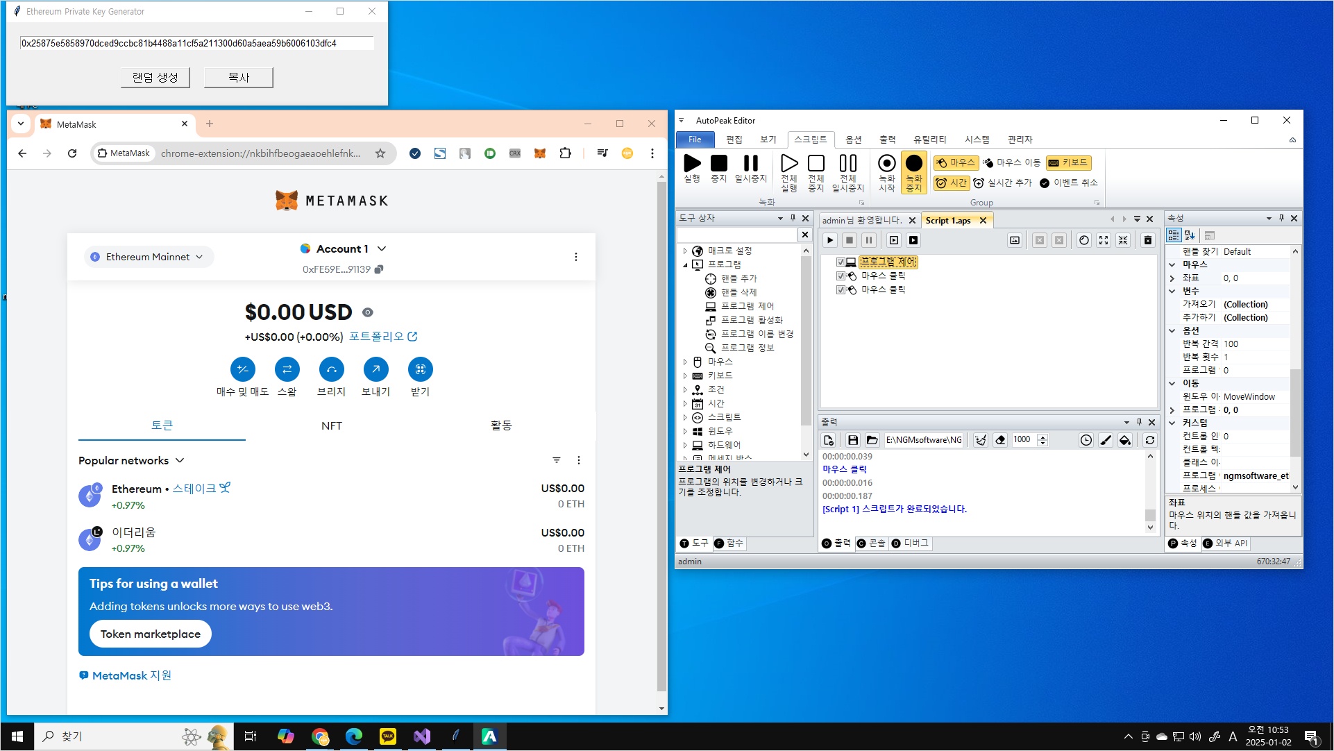Expand the 스크립트 tree node in toolbox
Screen dimensions: 1334x751
tap(685, 417)
